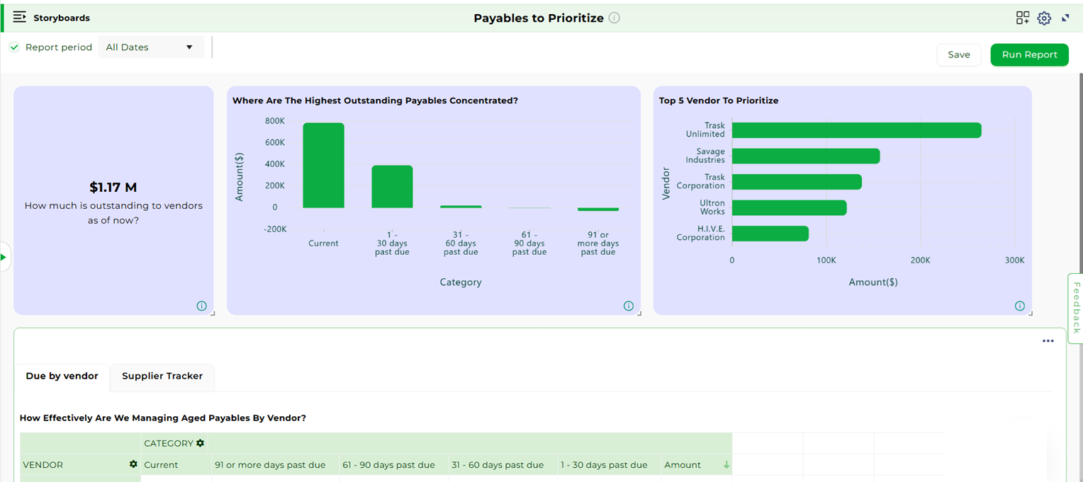Open the storyboard settings gear icon

1044,18
